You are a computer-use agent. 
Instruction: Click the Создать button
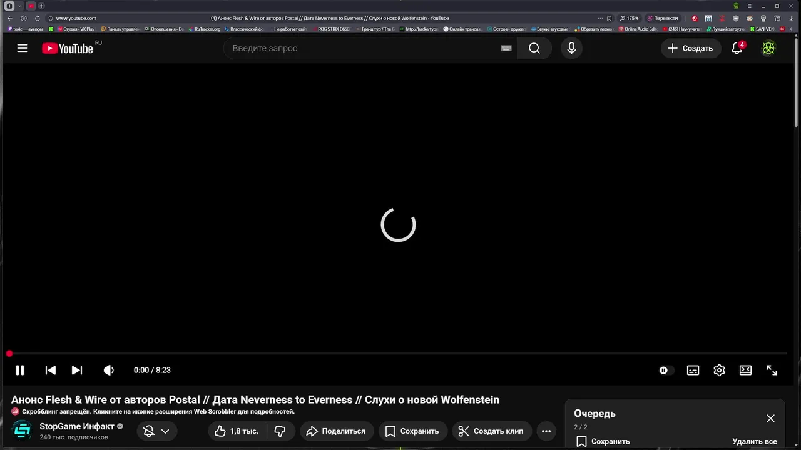click(x=691, y=48)
